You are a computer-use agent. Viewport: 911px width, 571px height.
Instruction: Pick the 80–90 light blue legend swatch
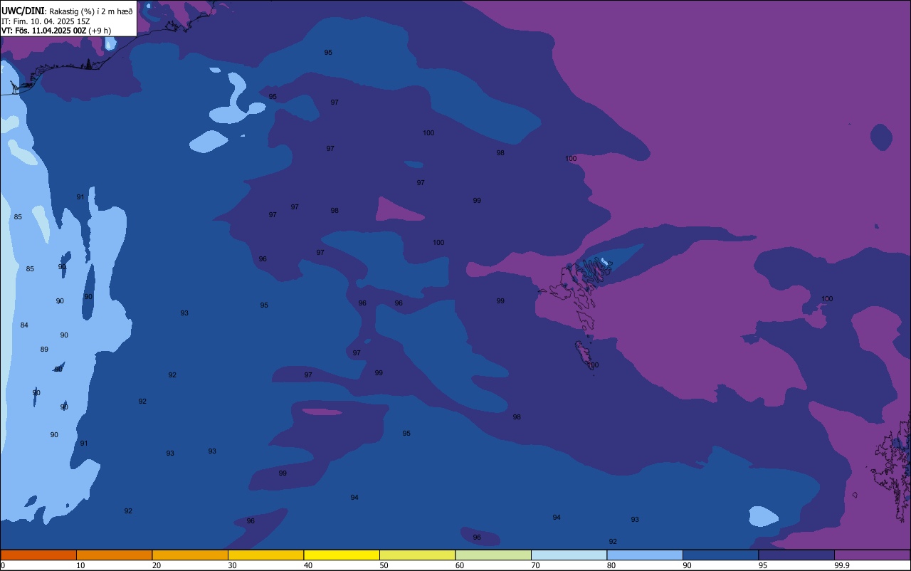pos(645,555)
